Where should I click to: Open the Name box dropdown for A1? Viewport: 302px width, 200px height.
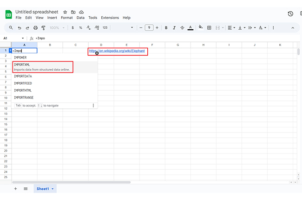click(23, 38)
